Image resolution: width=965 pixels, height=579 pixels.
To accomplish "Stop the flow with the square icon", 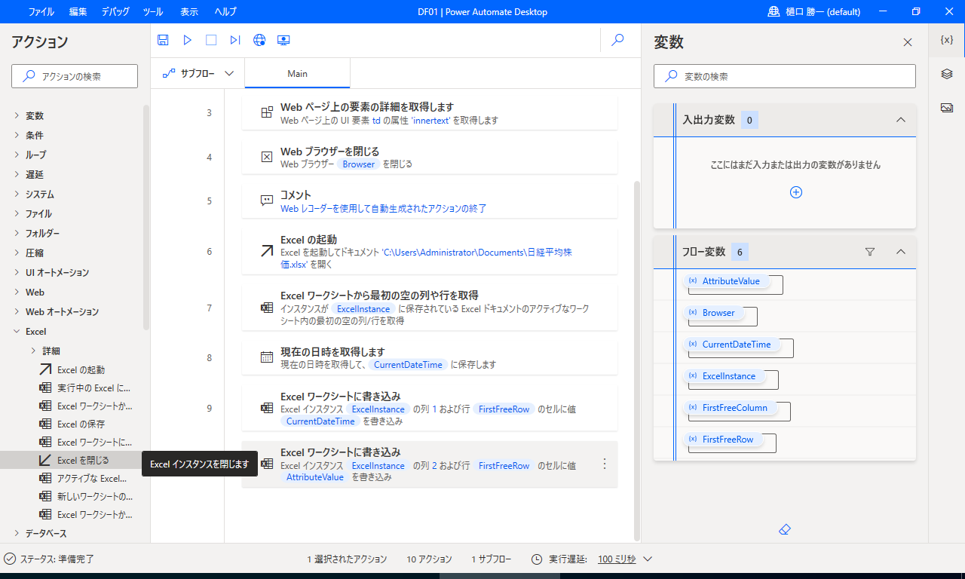I will 211,40.
